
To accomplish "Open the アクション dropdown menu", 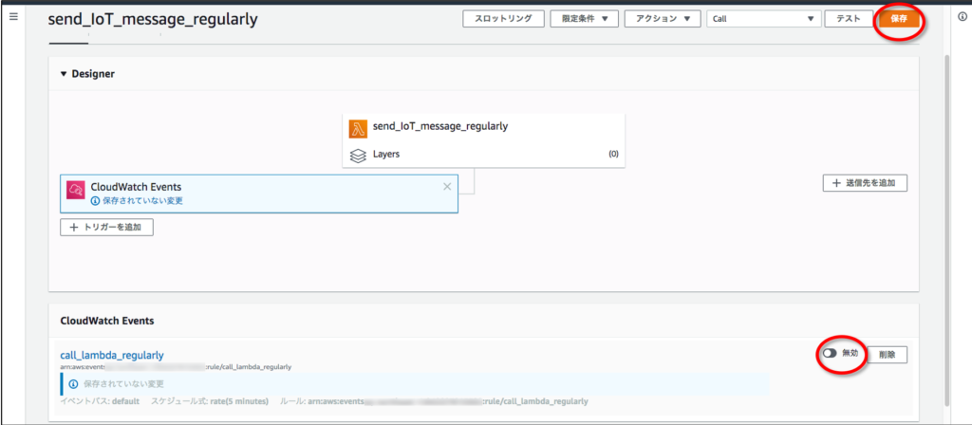I will coord(663,19).
